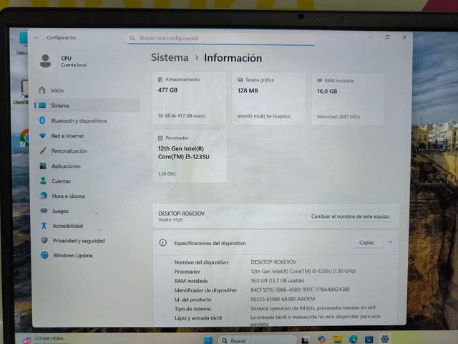Open the RAM instalada 16,0 GB card

pos(348,100)
